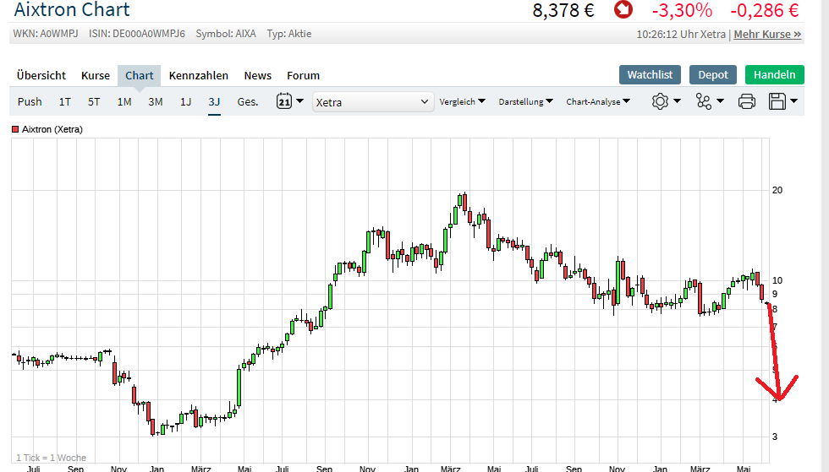The width and height of the screenshot is (829, 472).
Task: Click the Depot button
Action: click(x=713, y=75)
